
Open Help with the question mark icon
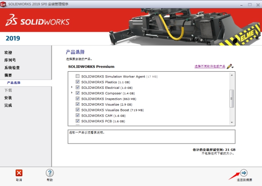[x=50, y=173]
